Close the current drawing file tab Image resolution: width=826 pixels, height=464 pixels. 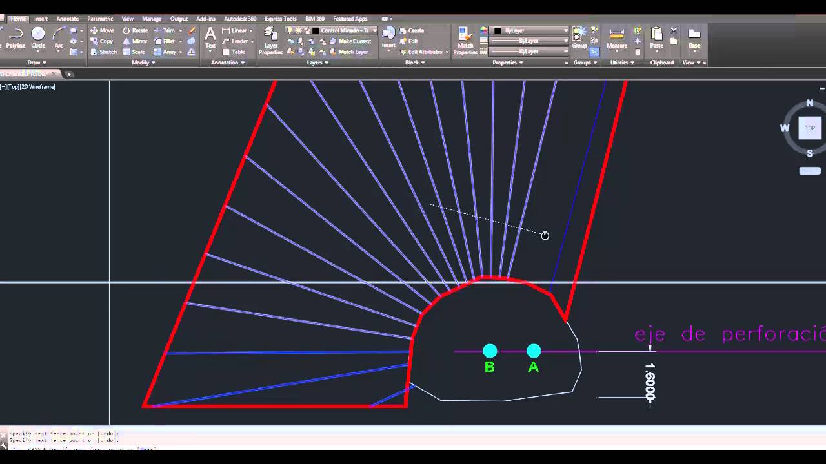tap(55, 74)
